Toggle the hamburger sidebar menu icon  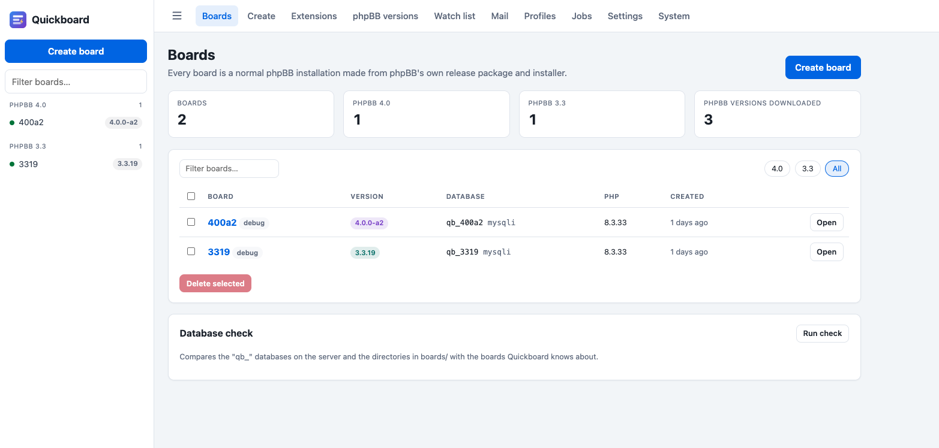coord(177,16)
